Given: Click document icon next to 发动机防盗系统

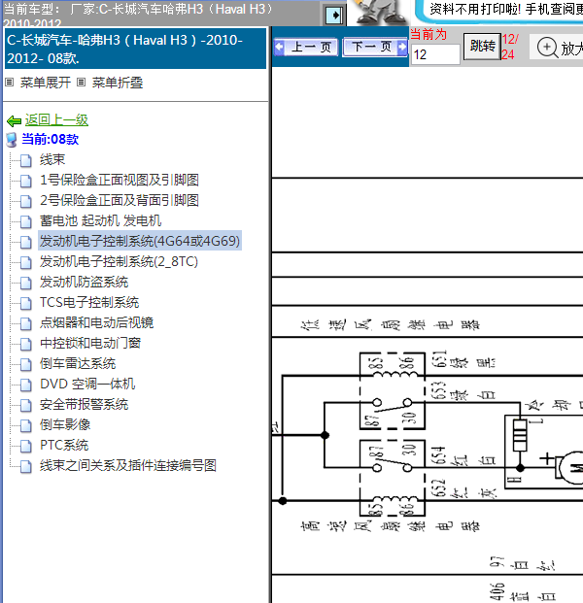Looking at the screenshot, I should click(26, 283).
